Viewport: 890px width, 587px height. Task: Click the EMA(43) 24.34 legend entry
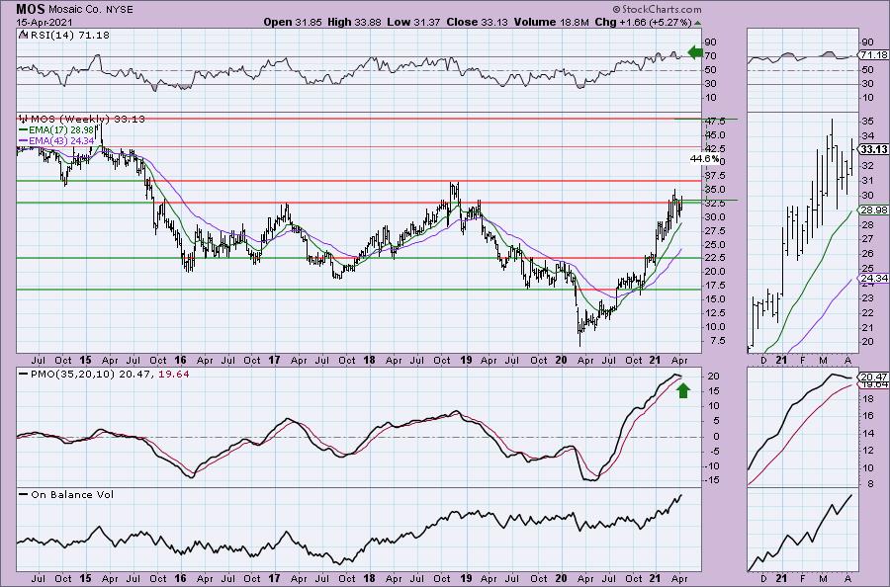coord(62,140)
